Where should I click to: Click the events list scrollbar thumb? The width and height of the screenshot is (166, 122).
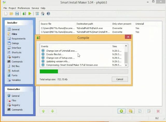tap(126, 58)
